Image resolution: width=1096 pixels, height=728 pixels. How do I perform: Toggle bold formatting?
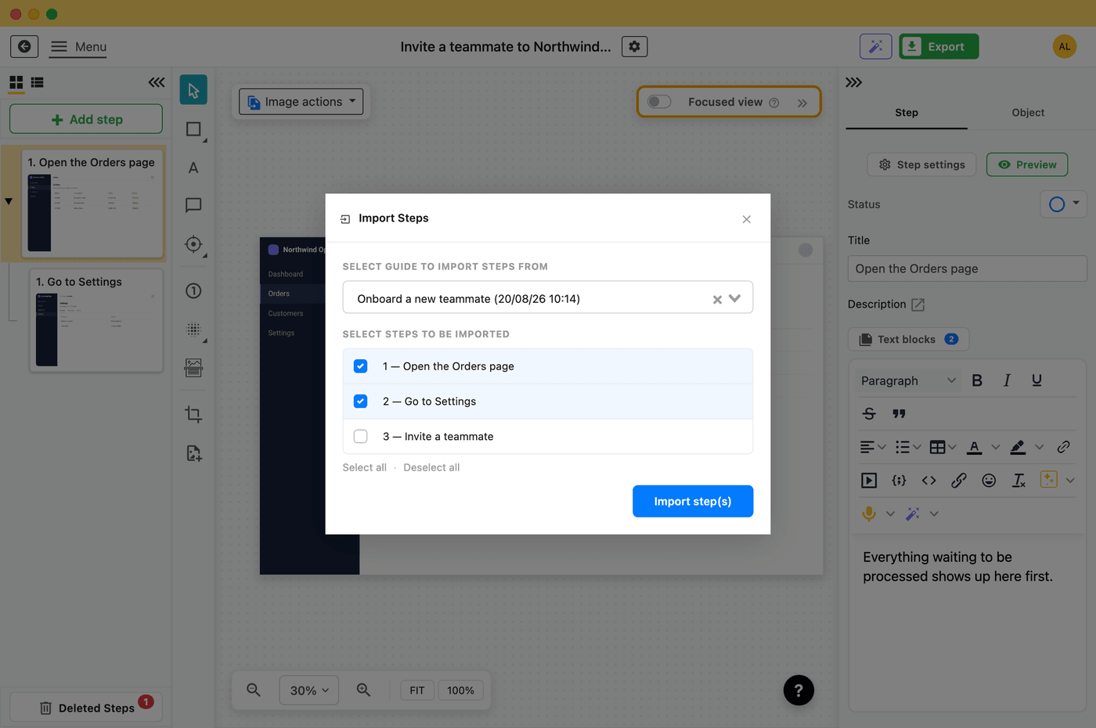click(977, 380)
